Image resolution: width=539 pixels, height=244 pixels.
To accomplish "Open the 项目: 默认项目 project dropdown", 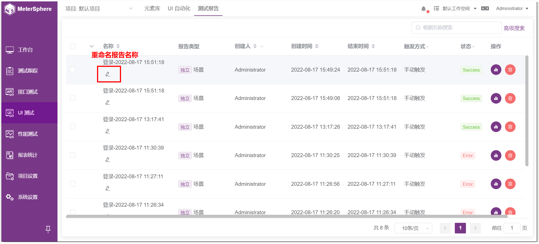I will [x=99, y=9].
